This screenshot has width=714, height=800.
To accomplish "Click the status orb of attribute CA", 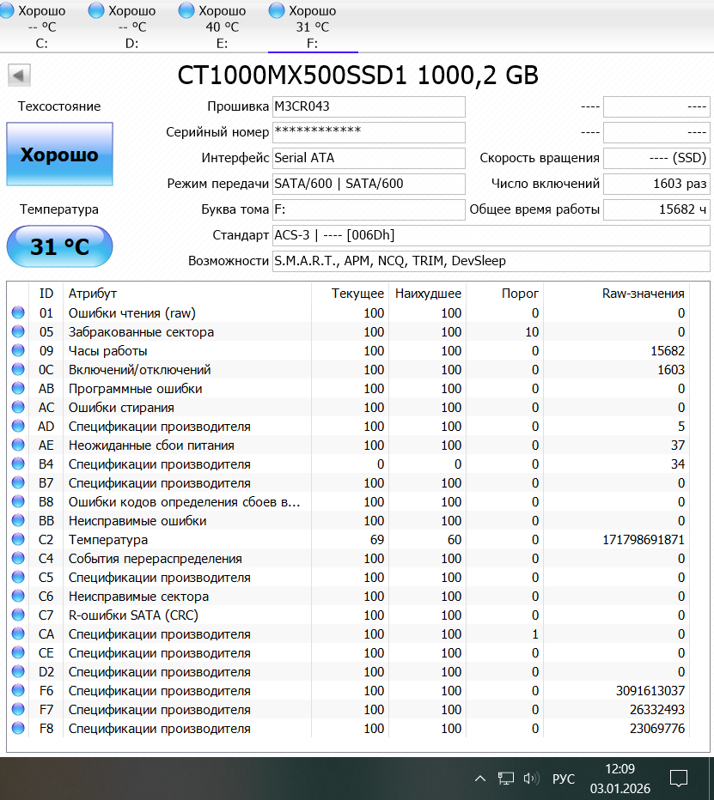I will point(18,633).
